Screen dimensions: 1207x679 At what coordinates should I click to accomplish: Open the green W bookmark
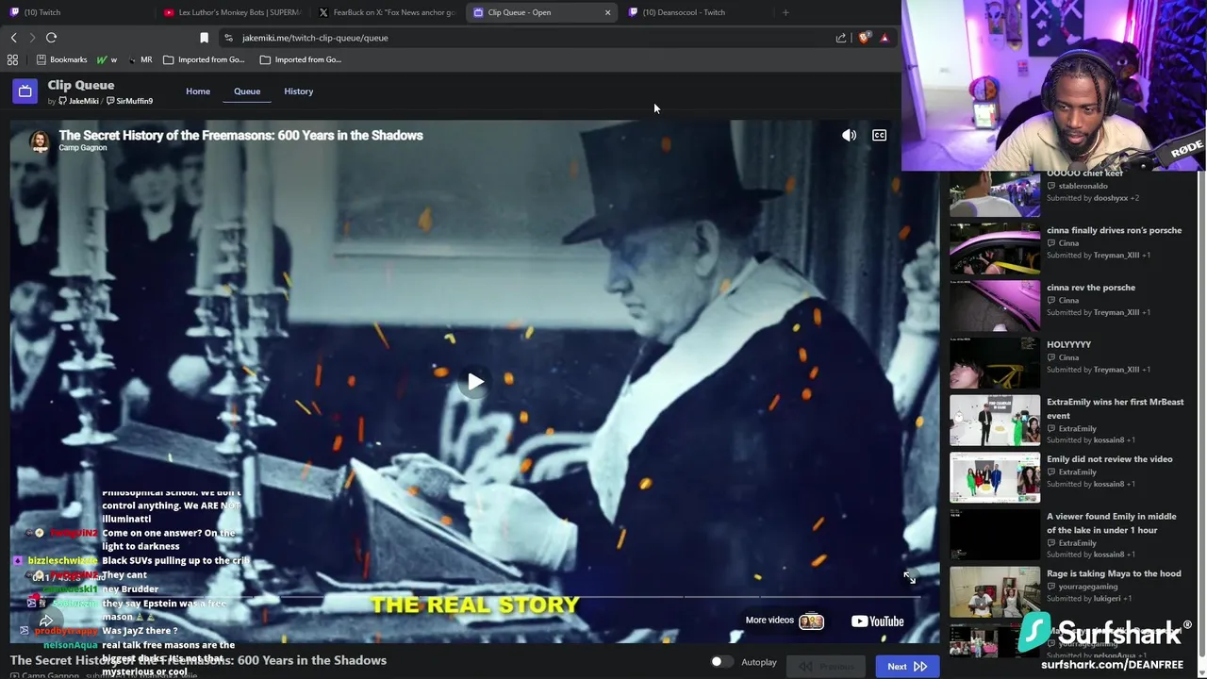tap(107, 59)
